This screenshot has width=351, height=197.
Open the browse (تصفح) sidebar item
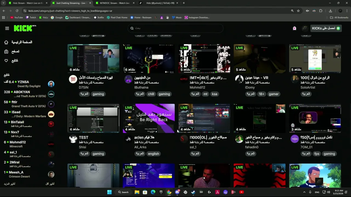(12, 51)
